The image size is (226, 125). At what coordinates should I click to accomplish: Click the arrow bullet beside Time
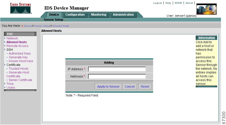[x=5, y=84]
